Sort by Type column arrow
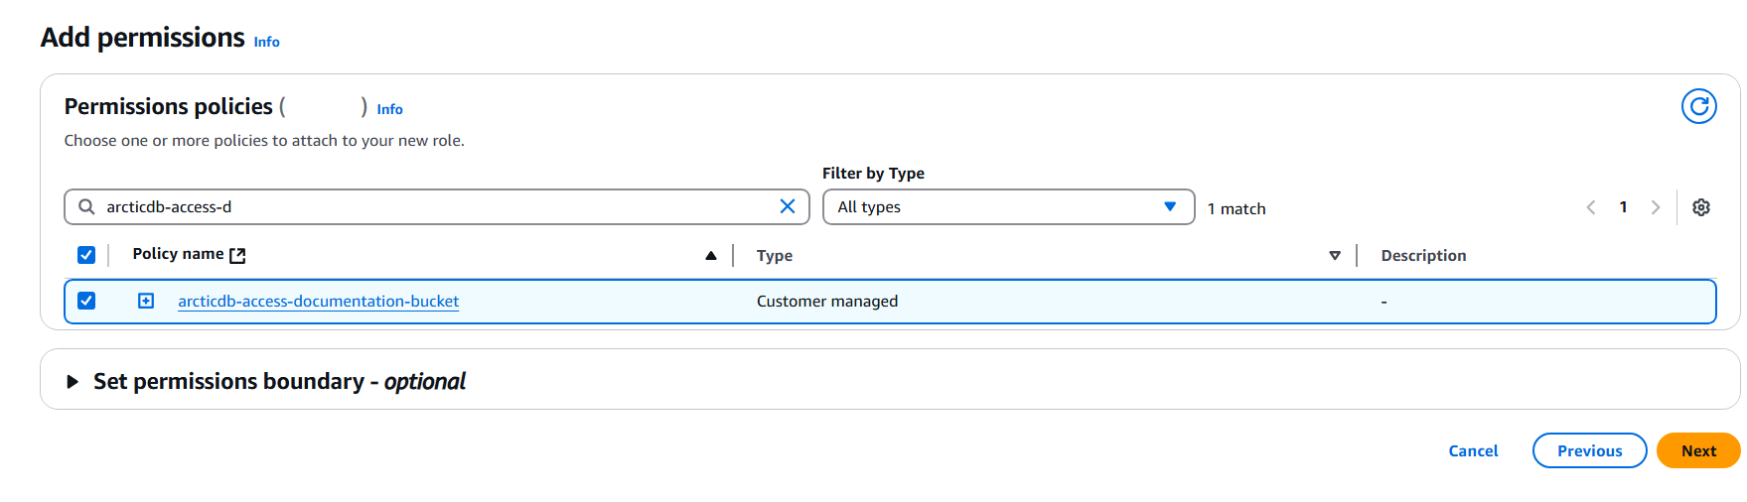 (x=1334, y=255)
